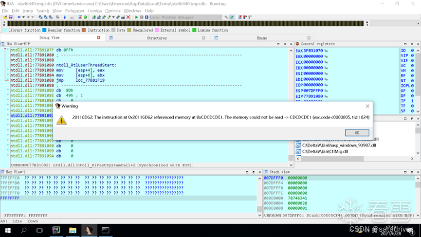
Task: Jump forward with the gray right arrow
Action: point(28,17)
